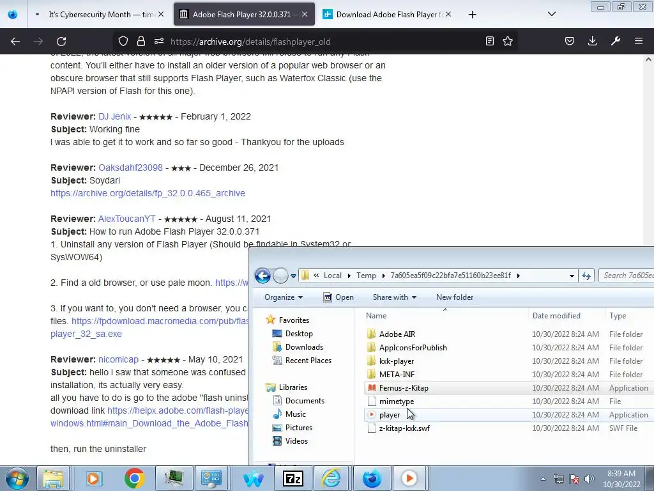Open reviewer nicomicap profile link
The height and width of the screenshot is (491, 654).
pos(118,359)
